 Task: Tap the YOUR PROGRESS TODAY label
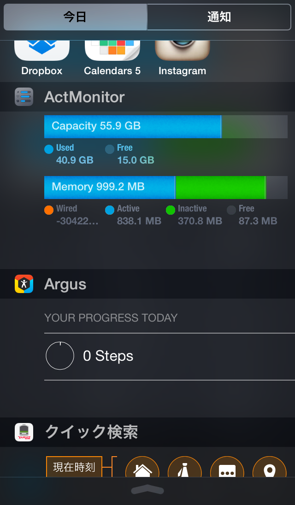(111, 318)
